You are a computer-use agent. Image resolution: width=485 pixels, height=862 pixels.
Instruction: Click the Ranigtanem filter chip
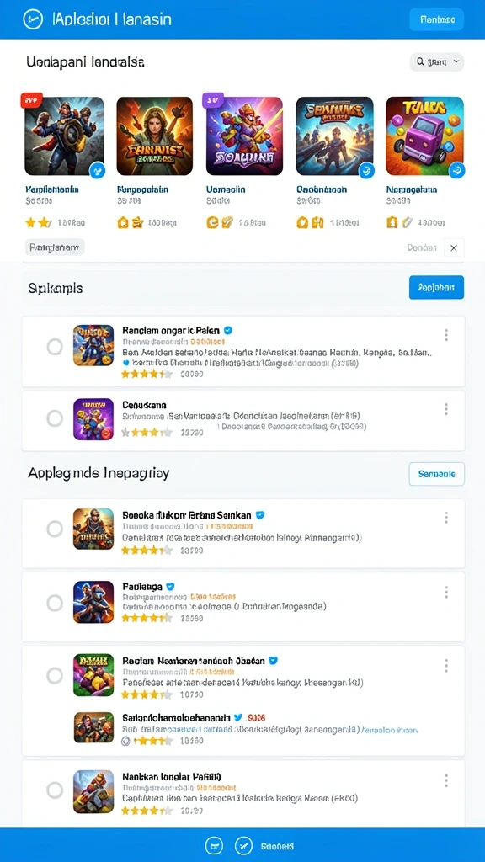pos(55,247)
